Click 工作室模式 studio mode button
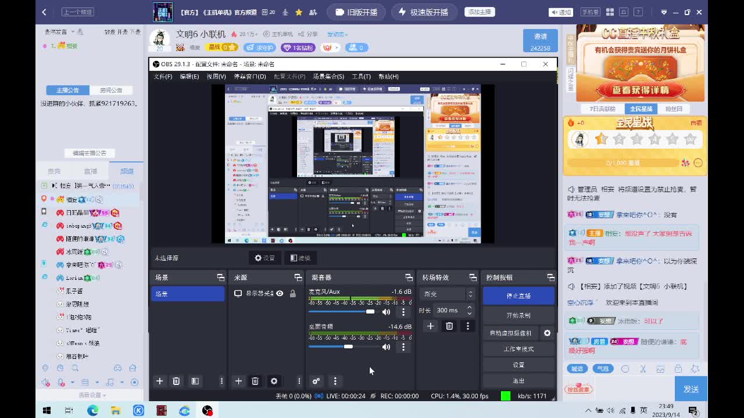744x418 pixels. 518,349
